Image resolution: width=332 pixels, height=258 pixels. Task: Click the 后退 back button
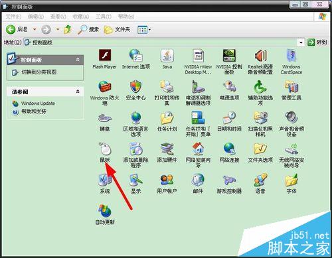(x=17, y=29)
